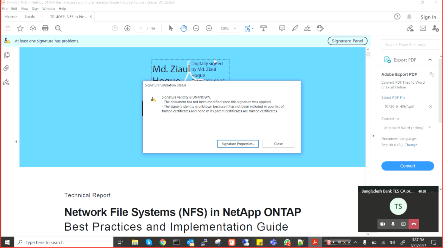This screenshot has width=443, height=248.
Task: Collapse the left navigation pane arrow
Action: coord(16,141)
